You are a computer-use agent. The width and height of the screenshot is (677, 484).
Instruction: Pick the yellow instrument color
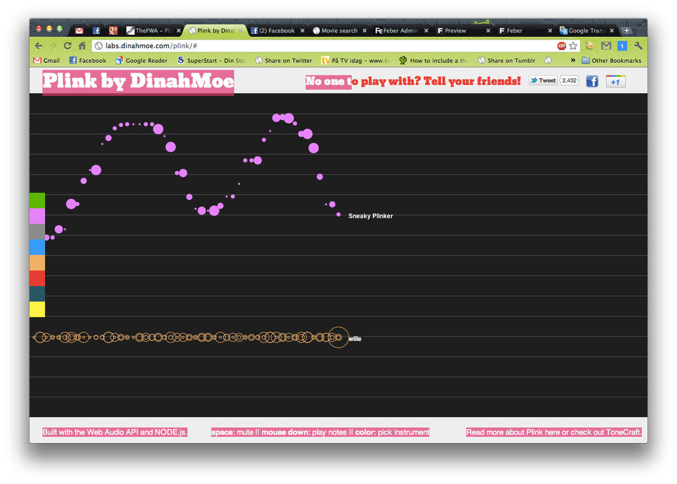[x=37, y=309]
